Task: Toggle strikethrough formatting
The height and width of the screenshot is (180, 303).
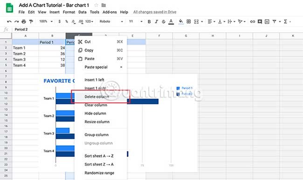Action: (164, 21)
